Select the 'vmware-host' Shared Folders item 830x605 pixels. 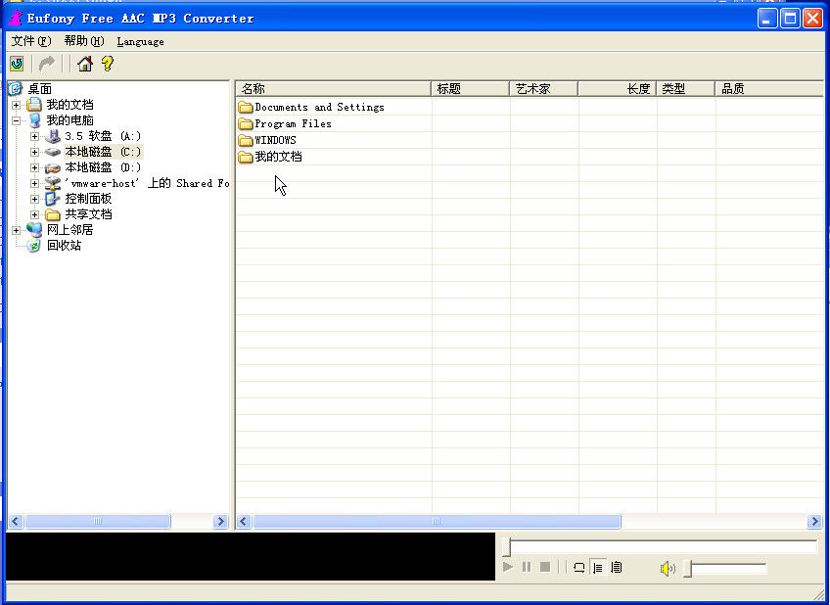click(147, 183)
